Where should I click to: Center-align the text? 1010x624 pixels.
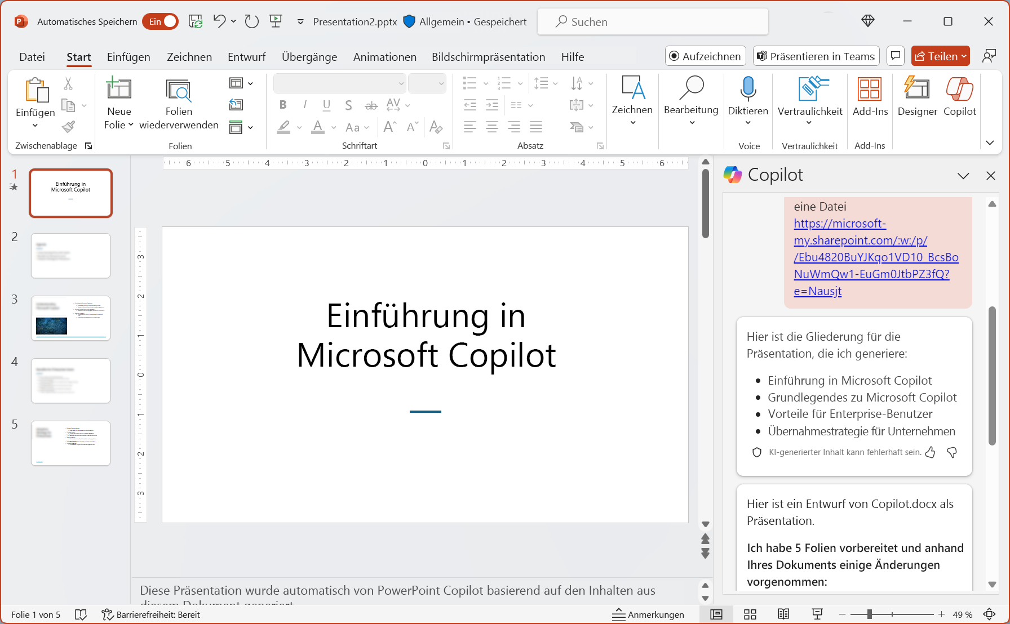(x=492, y=127)
